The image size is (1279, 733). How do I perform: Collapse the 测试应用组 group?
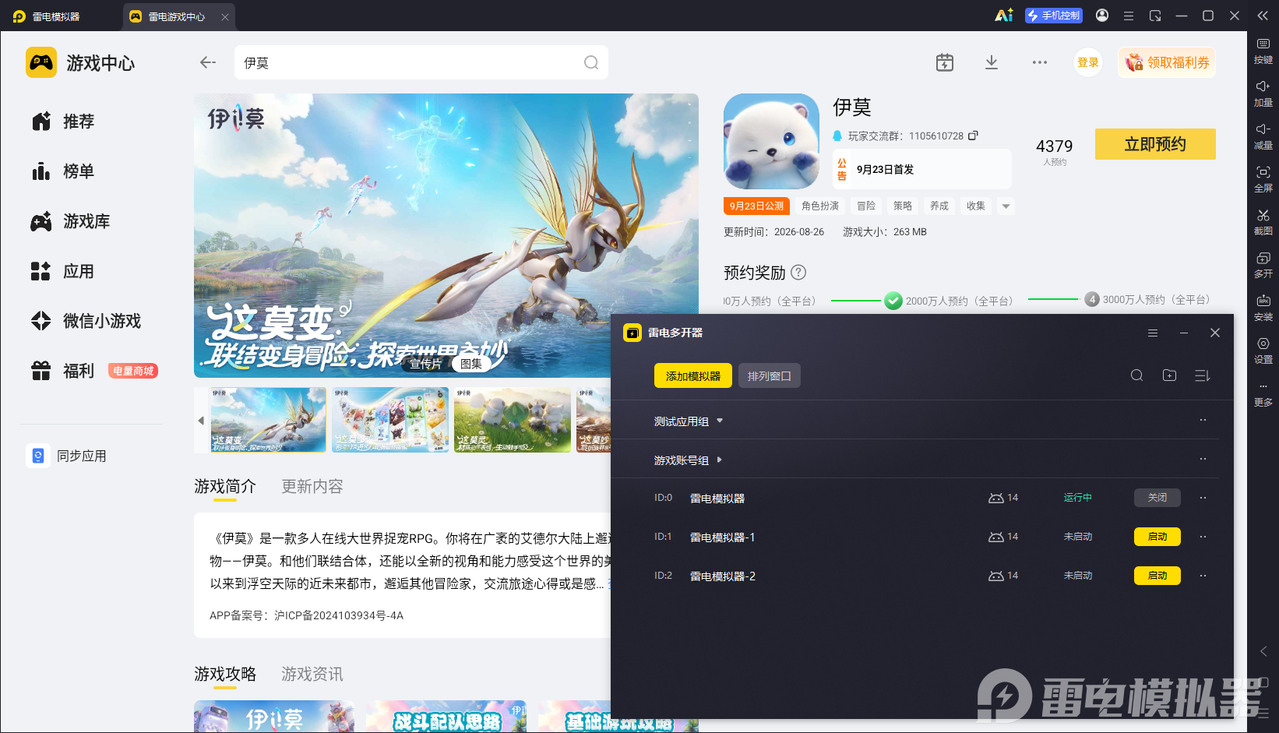click(689, 421)
